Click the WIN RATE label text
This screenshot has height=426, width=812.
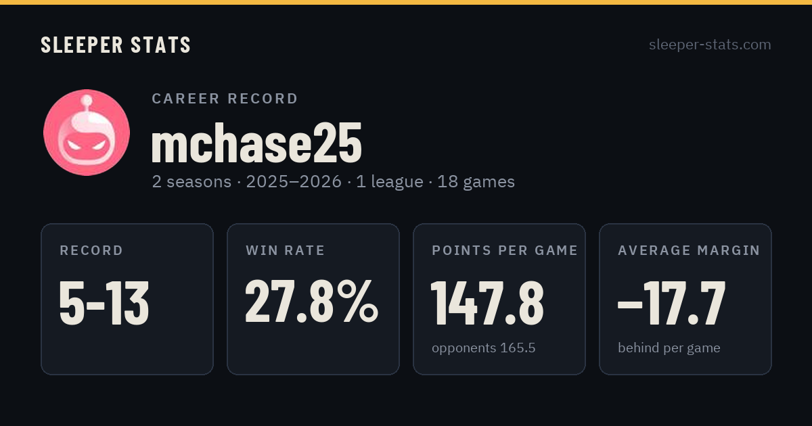point(286,251)
